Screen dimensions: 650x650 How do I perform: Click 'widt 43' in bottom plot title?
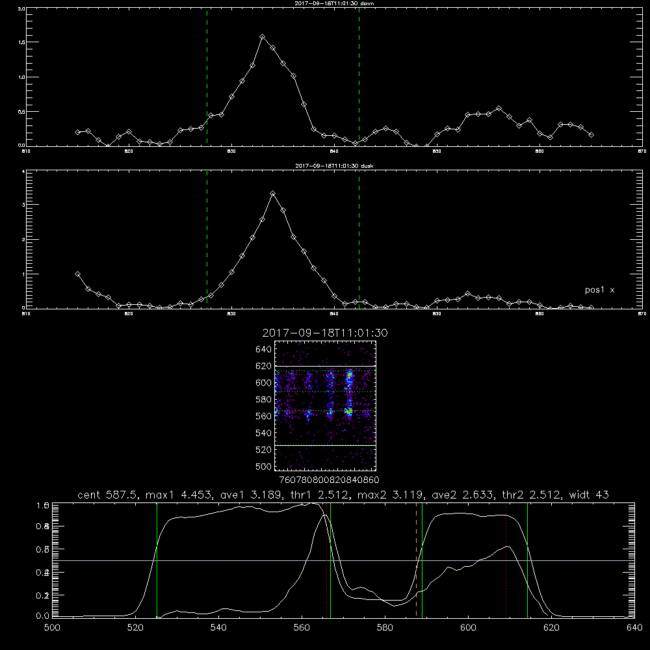pos(589,495)
